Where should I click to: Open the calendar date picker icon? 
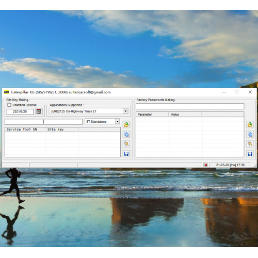[39, 111]
